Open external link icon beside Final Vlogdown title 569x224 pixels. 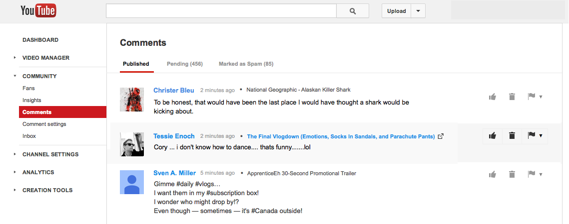pos(441,136)
